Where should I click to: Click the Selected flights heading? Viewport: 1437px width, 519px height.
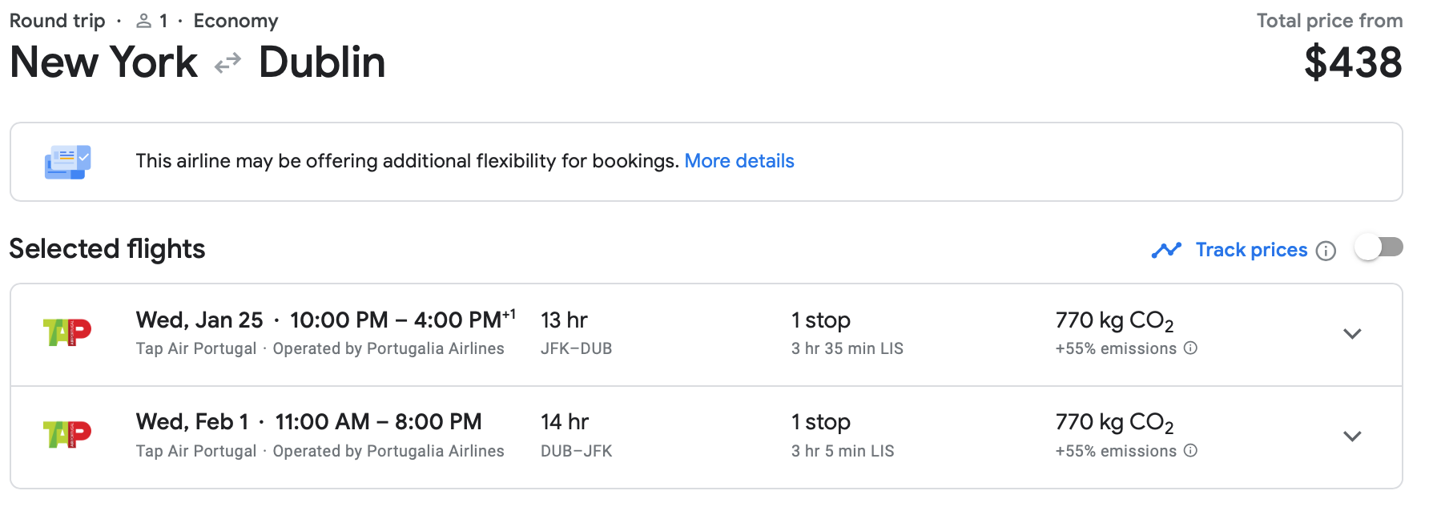click(107, 249)
